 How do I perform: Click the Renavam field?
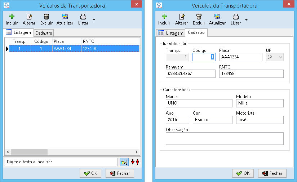[x=191, y=74]
